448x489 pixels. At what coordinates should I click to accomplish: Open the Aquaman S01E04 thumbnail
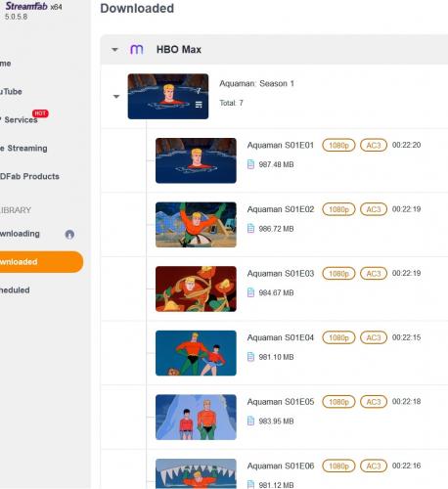196,353
